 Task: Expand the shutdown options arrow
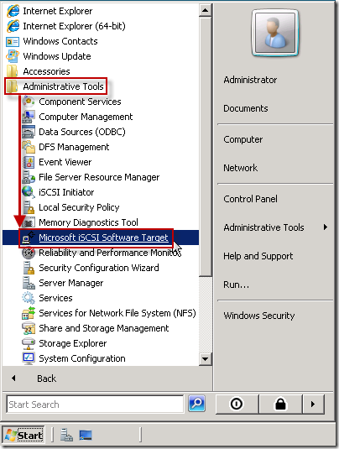[x=313, y=404]
